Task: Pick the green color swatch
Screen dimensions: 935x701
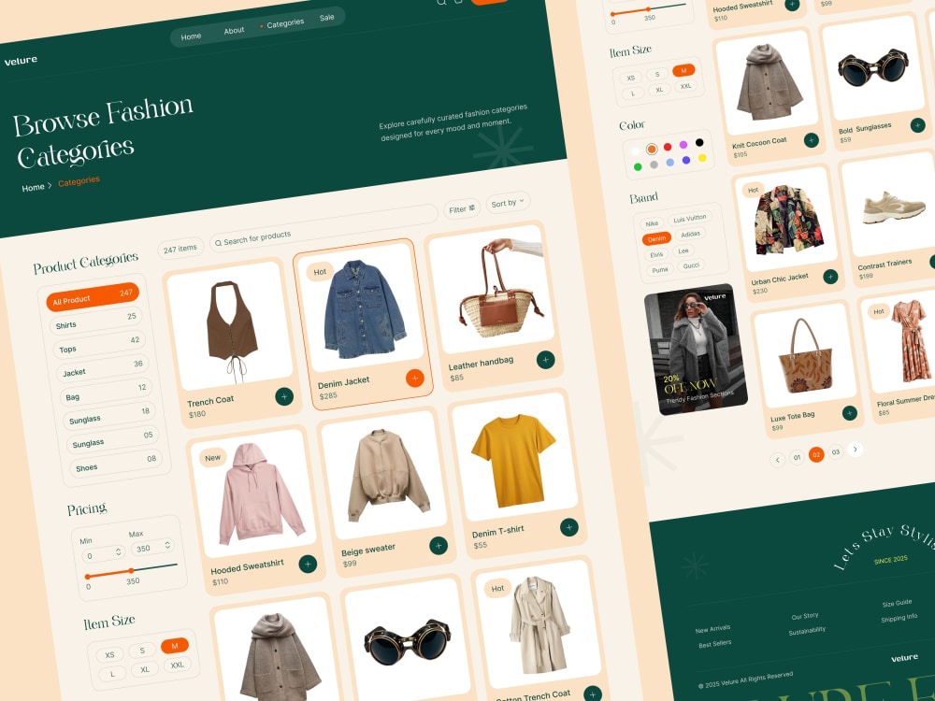Action: tap(638, 167)
